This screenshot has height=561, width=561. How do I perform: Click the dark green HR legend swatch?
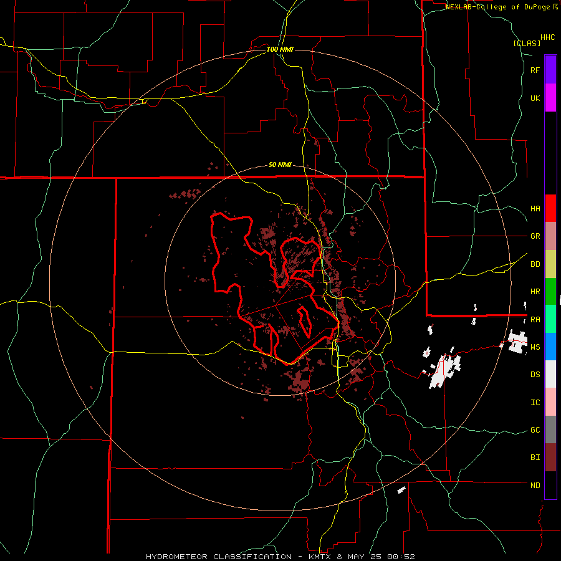[550, 292]
